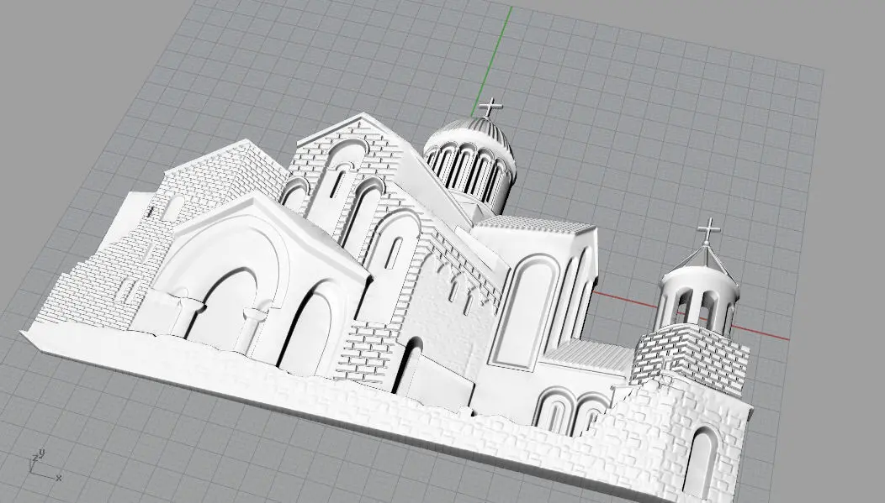Click the brick base of the bell tower
Screen dimensions: 885x503
click(x=690, y=357)
